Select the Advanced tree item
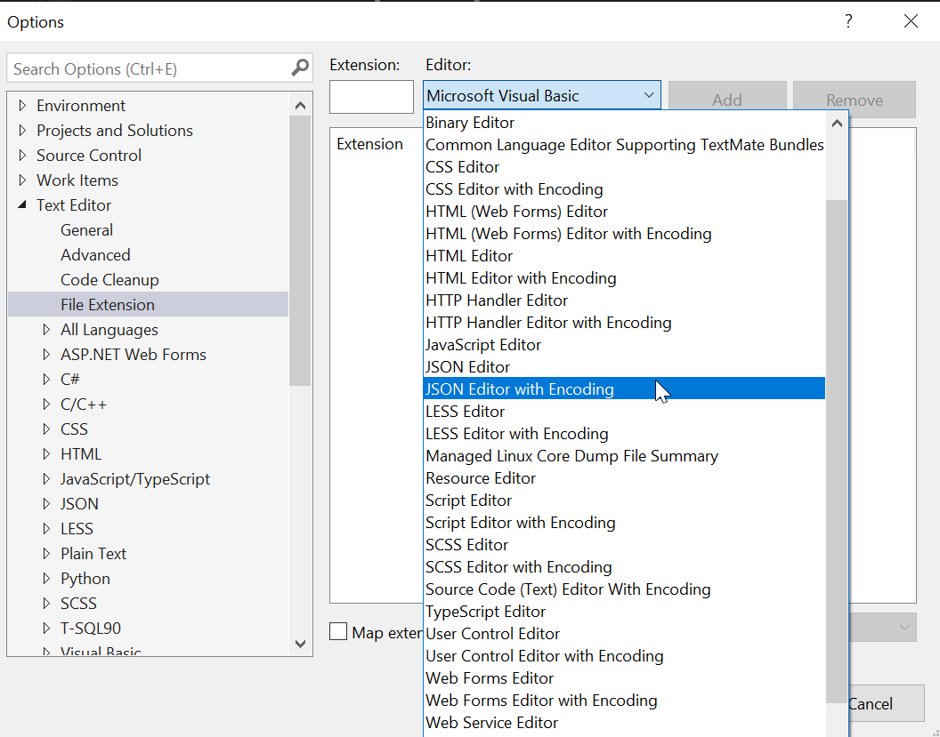This screenshot has height=737, width=940. (95, 255)
